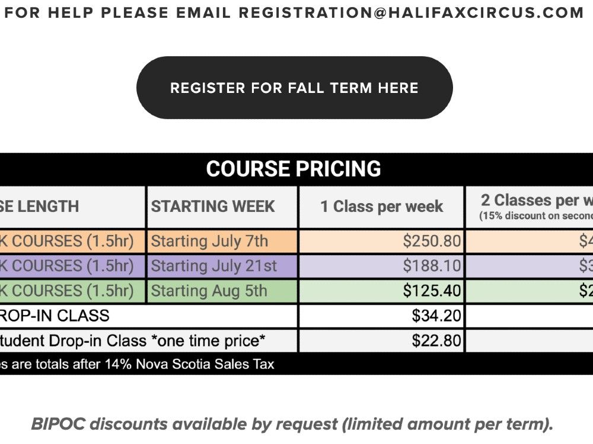Select the 1 Class per week header
Viewport: 593px width, 444px height.
[x=381, y=206]
